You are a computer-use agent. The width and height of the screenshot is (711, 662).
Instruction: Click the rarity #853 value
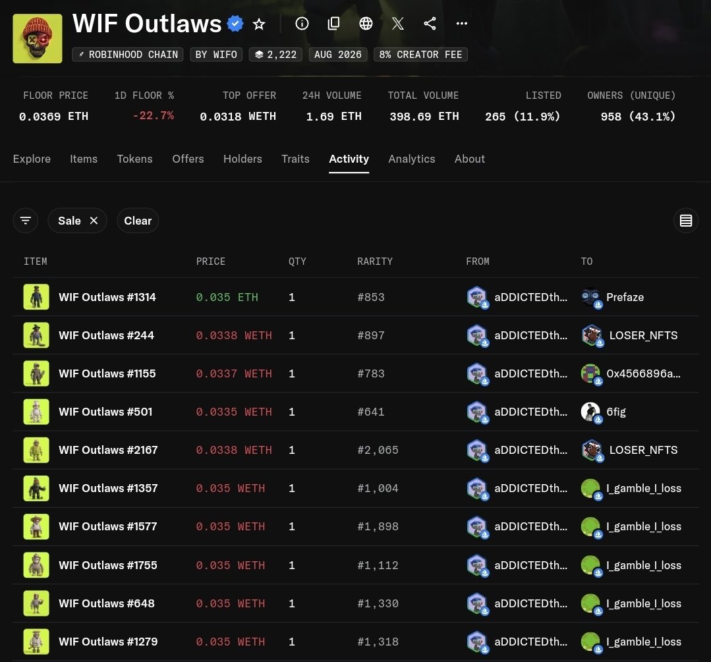coord(370,297)
